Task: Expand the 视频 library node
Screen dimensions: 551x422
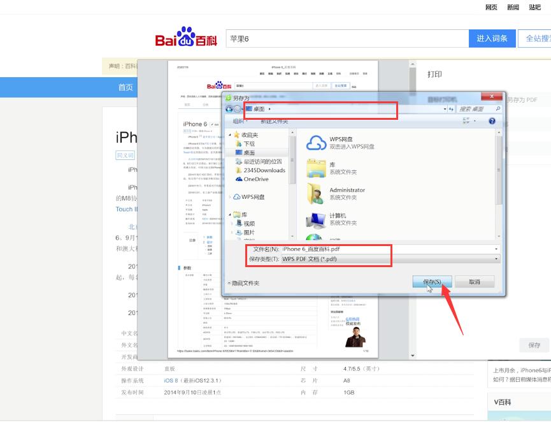Action: (232, 224)
